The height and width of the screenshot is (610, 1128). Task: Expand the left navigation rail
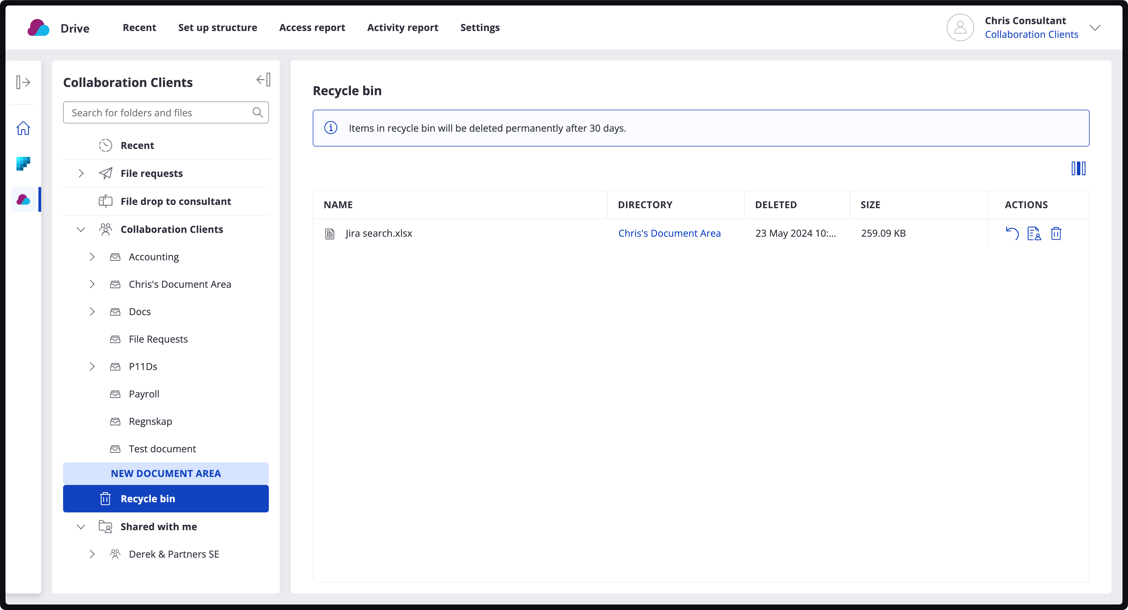click(x=23, y=82)
